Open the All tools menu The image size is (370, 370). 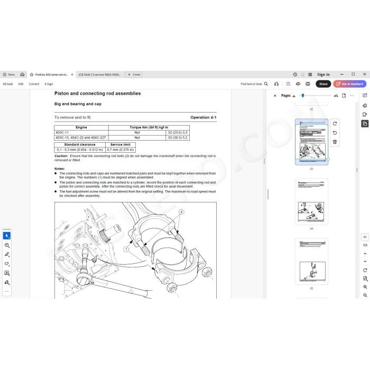tap(8, 84)
